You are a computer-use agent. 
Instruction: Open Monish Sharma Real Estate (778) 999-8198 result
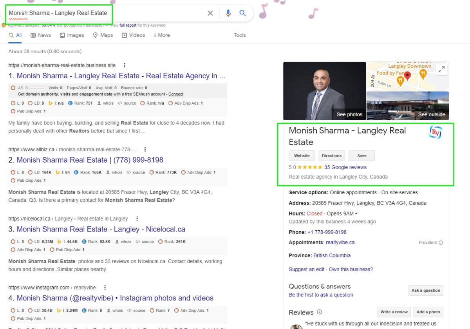90,160
